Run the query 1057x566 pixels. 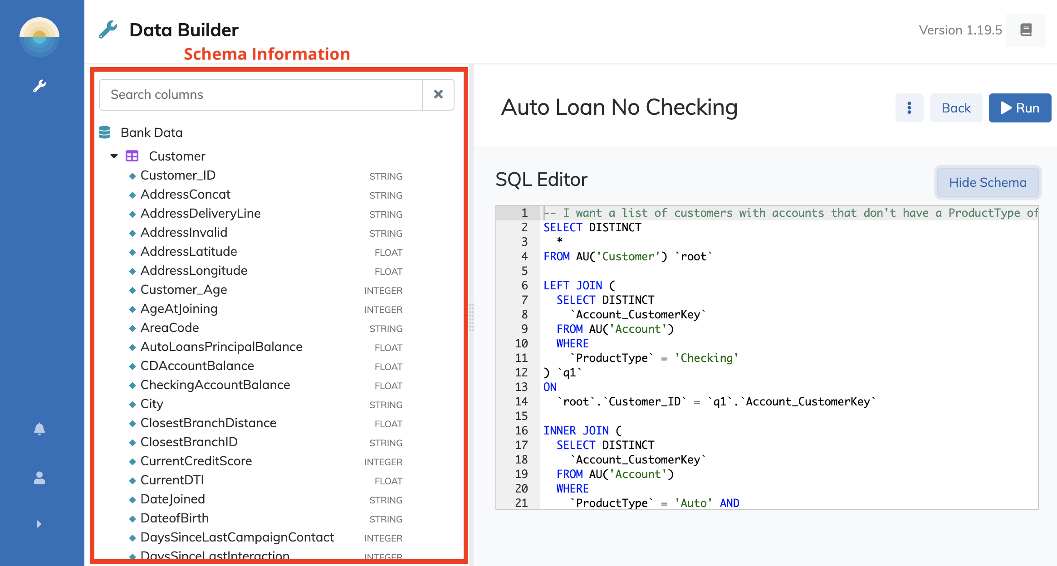(1020, 108)
